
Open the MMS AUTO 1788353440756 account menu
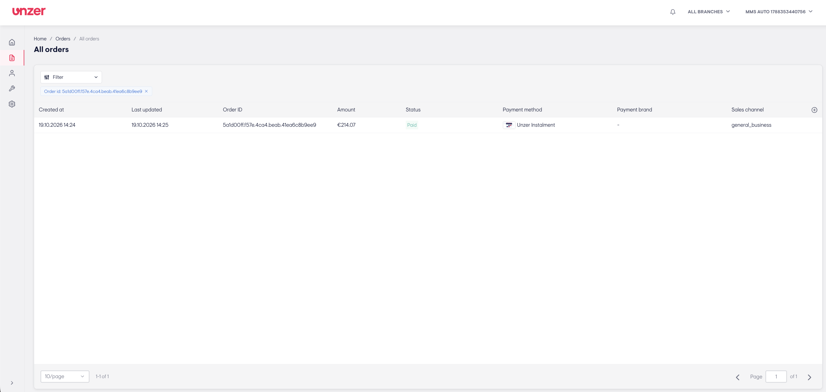point(779,12)
